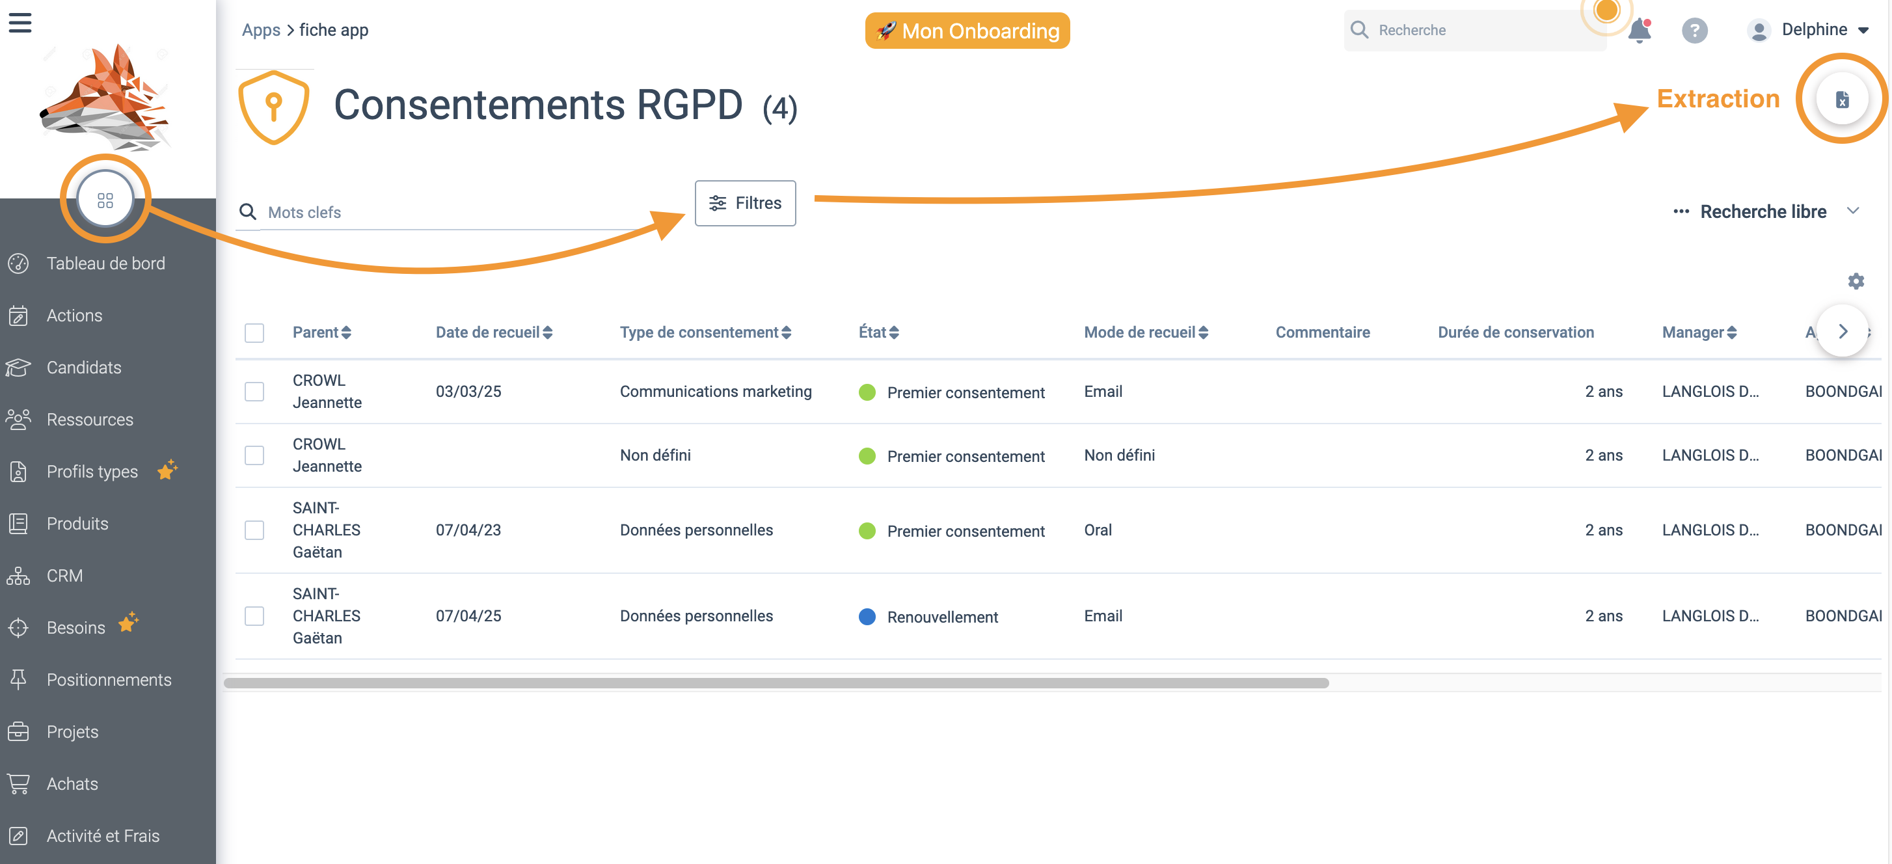The width and height of the screenshot is (1892, 864).
Task: Open the apps grid icon
Action: click(x=105, y=200)
